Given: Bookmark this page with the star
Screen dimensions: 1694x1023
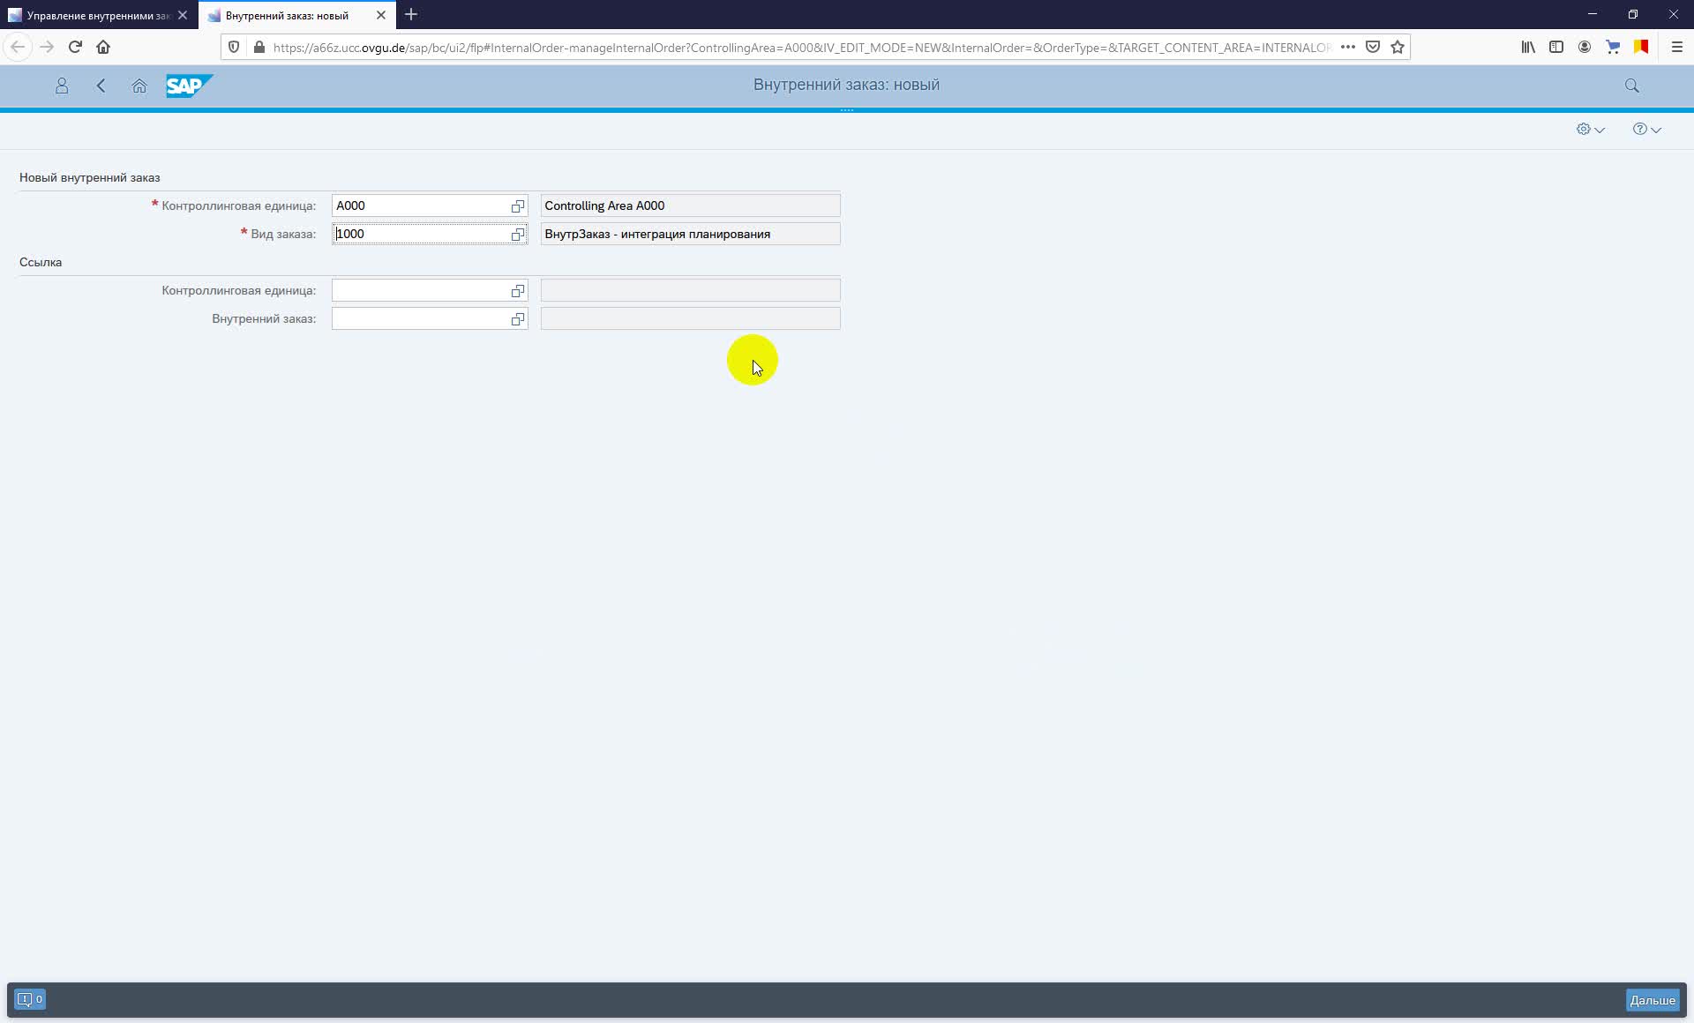Looking at the screenshot, I should [1398, 47].
